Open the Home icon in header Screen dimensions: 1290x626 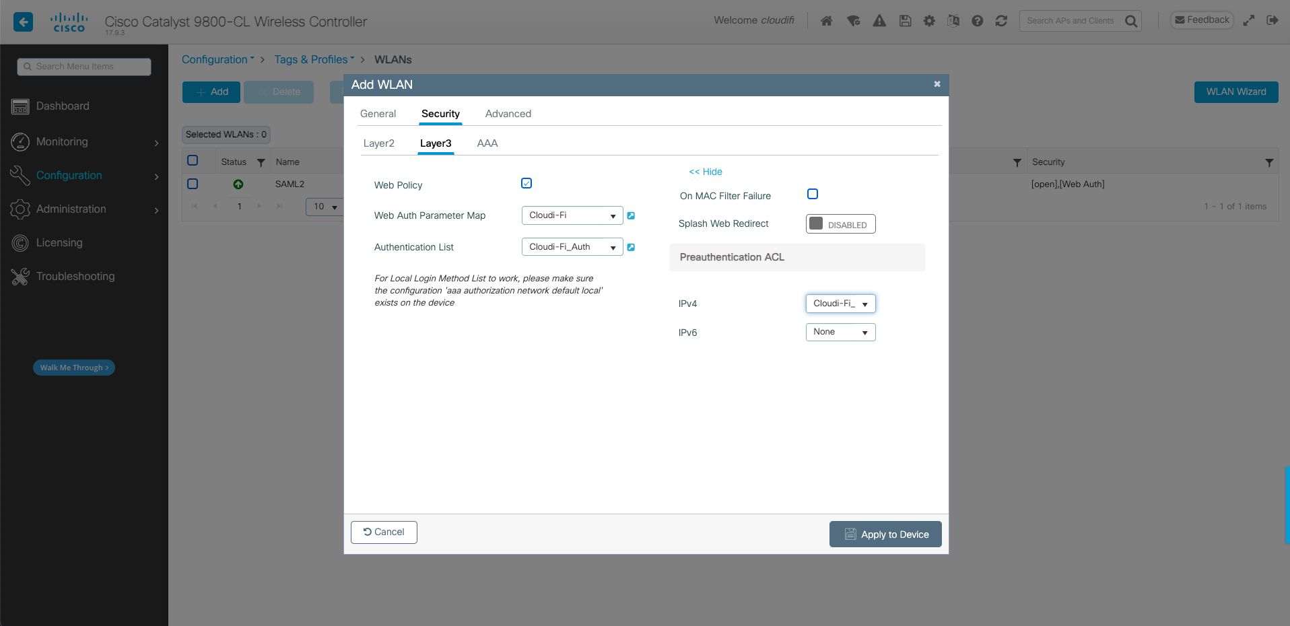tap(827, 21)
